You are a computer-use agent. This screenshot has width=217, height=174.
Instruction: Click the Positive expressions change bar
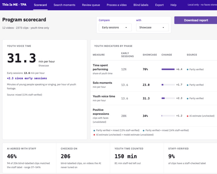[168, 116]
